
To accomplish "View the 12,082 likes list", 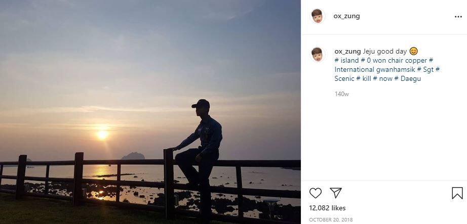I will point(326,208).
